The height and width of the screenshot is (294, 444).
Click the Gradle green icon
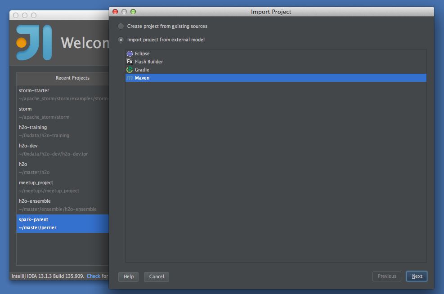pos(130,70)
